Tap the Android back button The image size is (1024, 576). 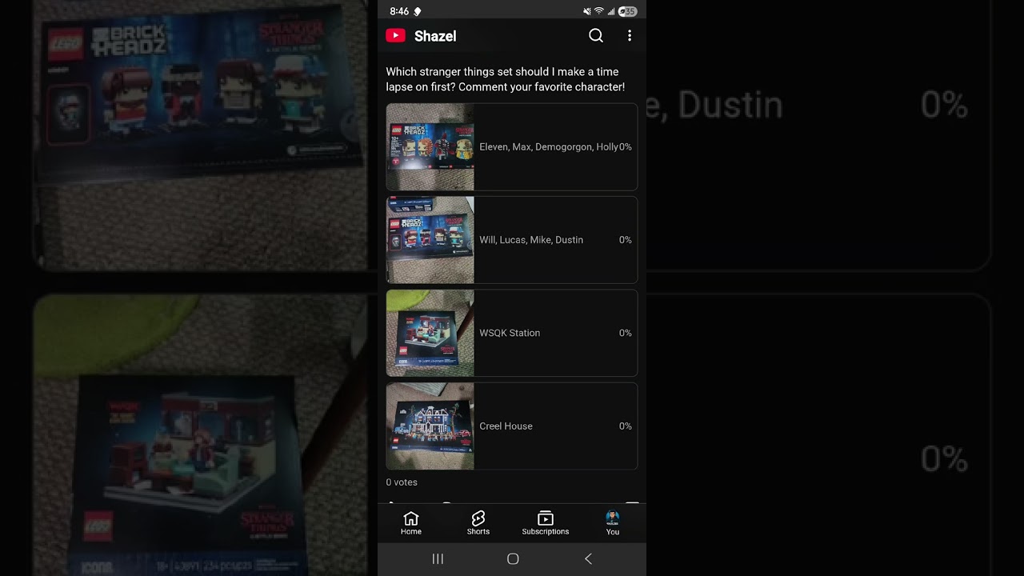coord(588,559)
